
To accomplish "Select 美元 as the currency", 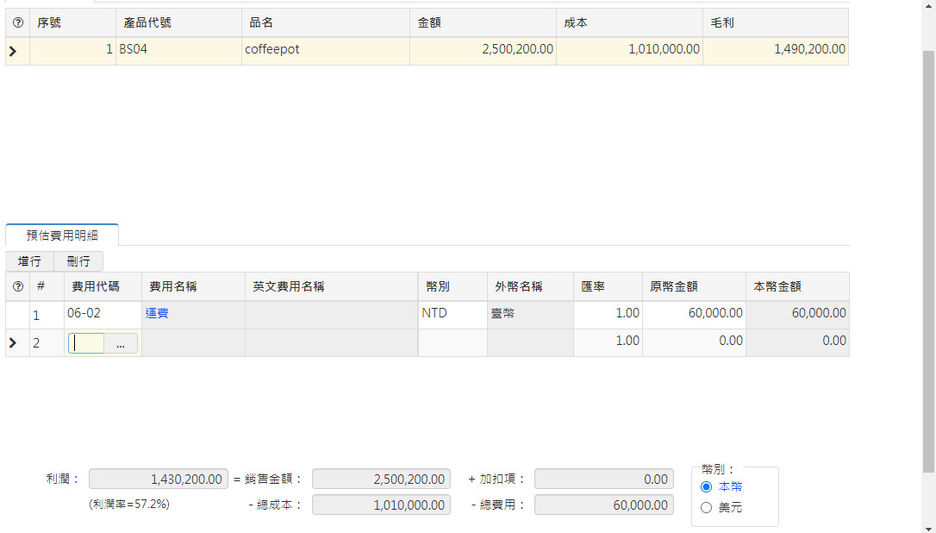I will [x=707, y=507].
